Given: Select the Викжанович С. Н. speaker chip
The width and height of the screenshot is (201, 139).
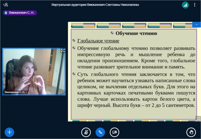Looking at the screenshot, I should click(20, 13).
